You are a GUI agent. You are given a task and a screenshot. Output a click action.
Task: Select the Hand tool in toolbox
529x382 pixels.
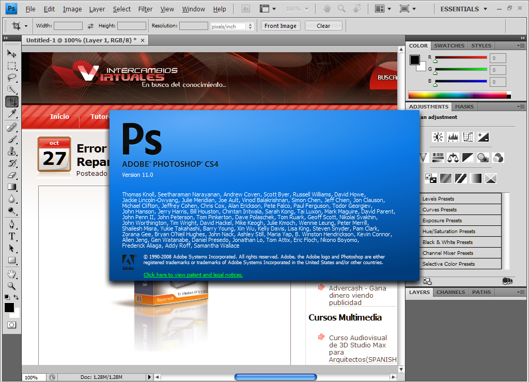point(12,274)
